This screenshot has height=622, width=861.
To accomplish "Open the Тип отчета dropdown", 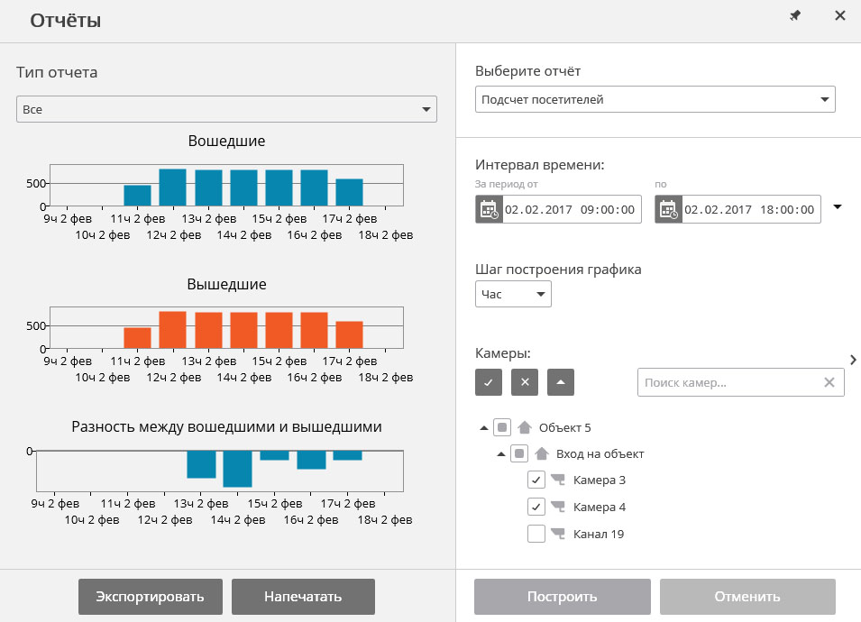I will tap(226, 109).
